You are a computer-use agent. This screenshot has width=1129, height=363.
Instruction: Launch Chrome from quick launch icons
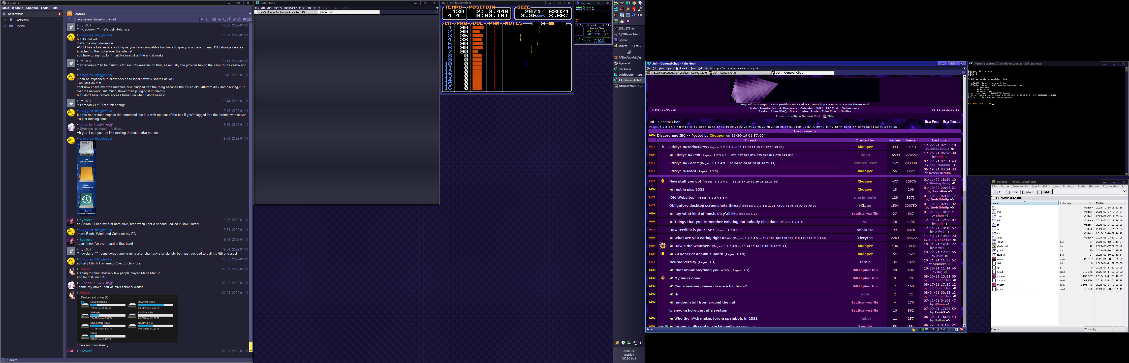(x=634, y=3)
